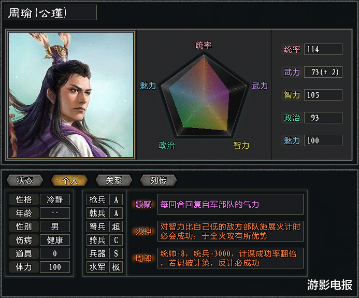359x298 pixels.
Task: Open the 列传 biography tab
Action: tap(159, 180)
